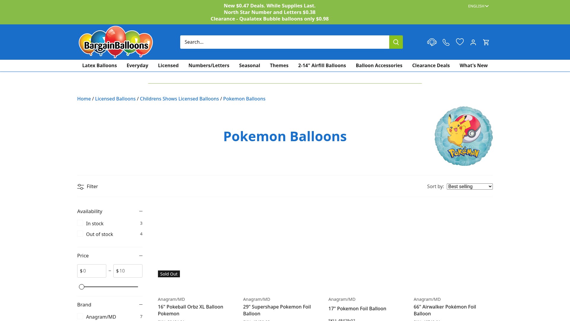
Task: Open the Balloon Accessories menu
Action: click(x=379, y=65)
